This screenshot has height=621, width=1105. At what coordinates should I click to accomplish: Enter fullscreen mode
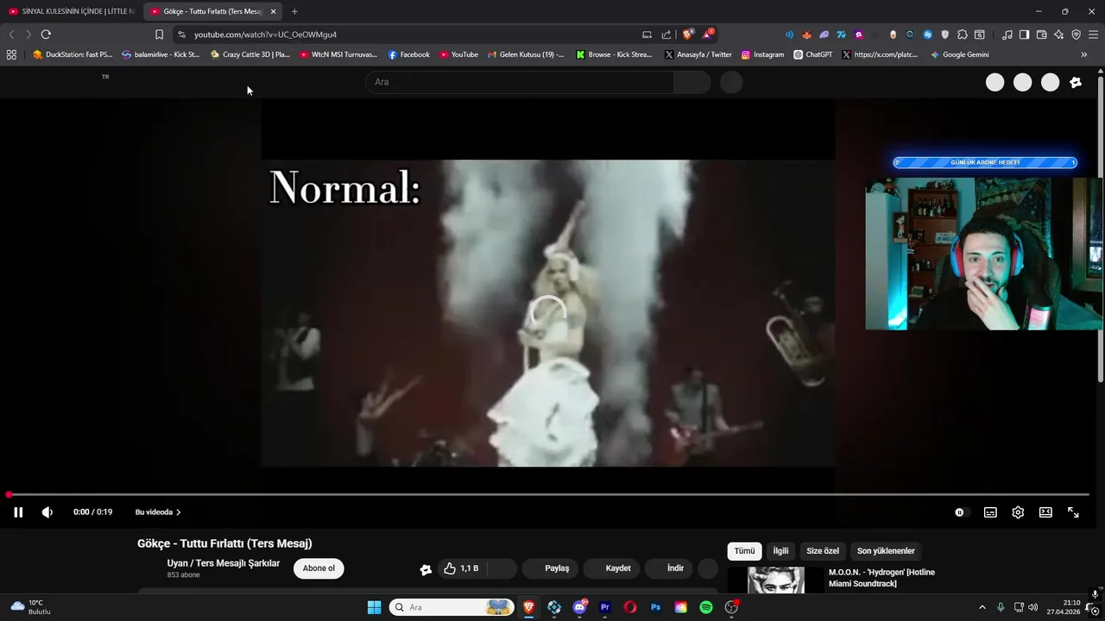coord(1073,512)
